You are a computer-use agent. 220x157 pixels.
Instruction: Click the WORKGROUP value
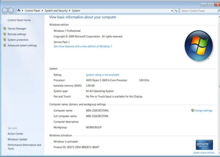coord(94,127)
